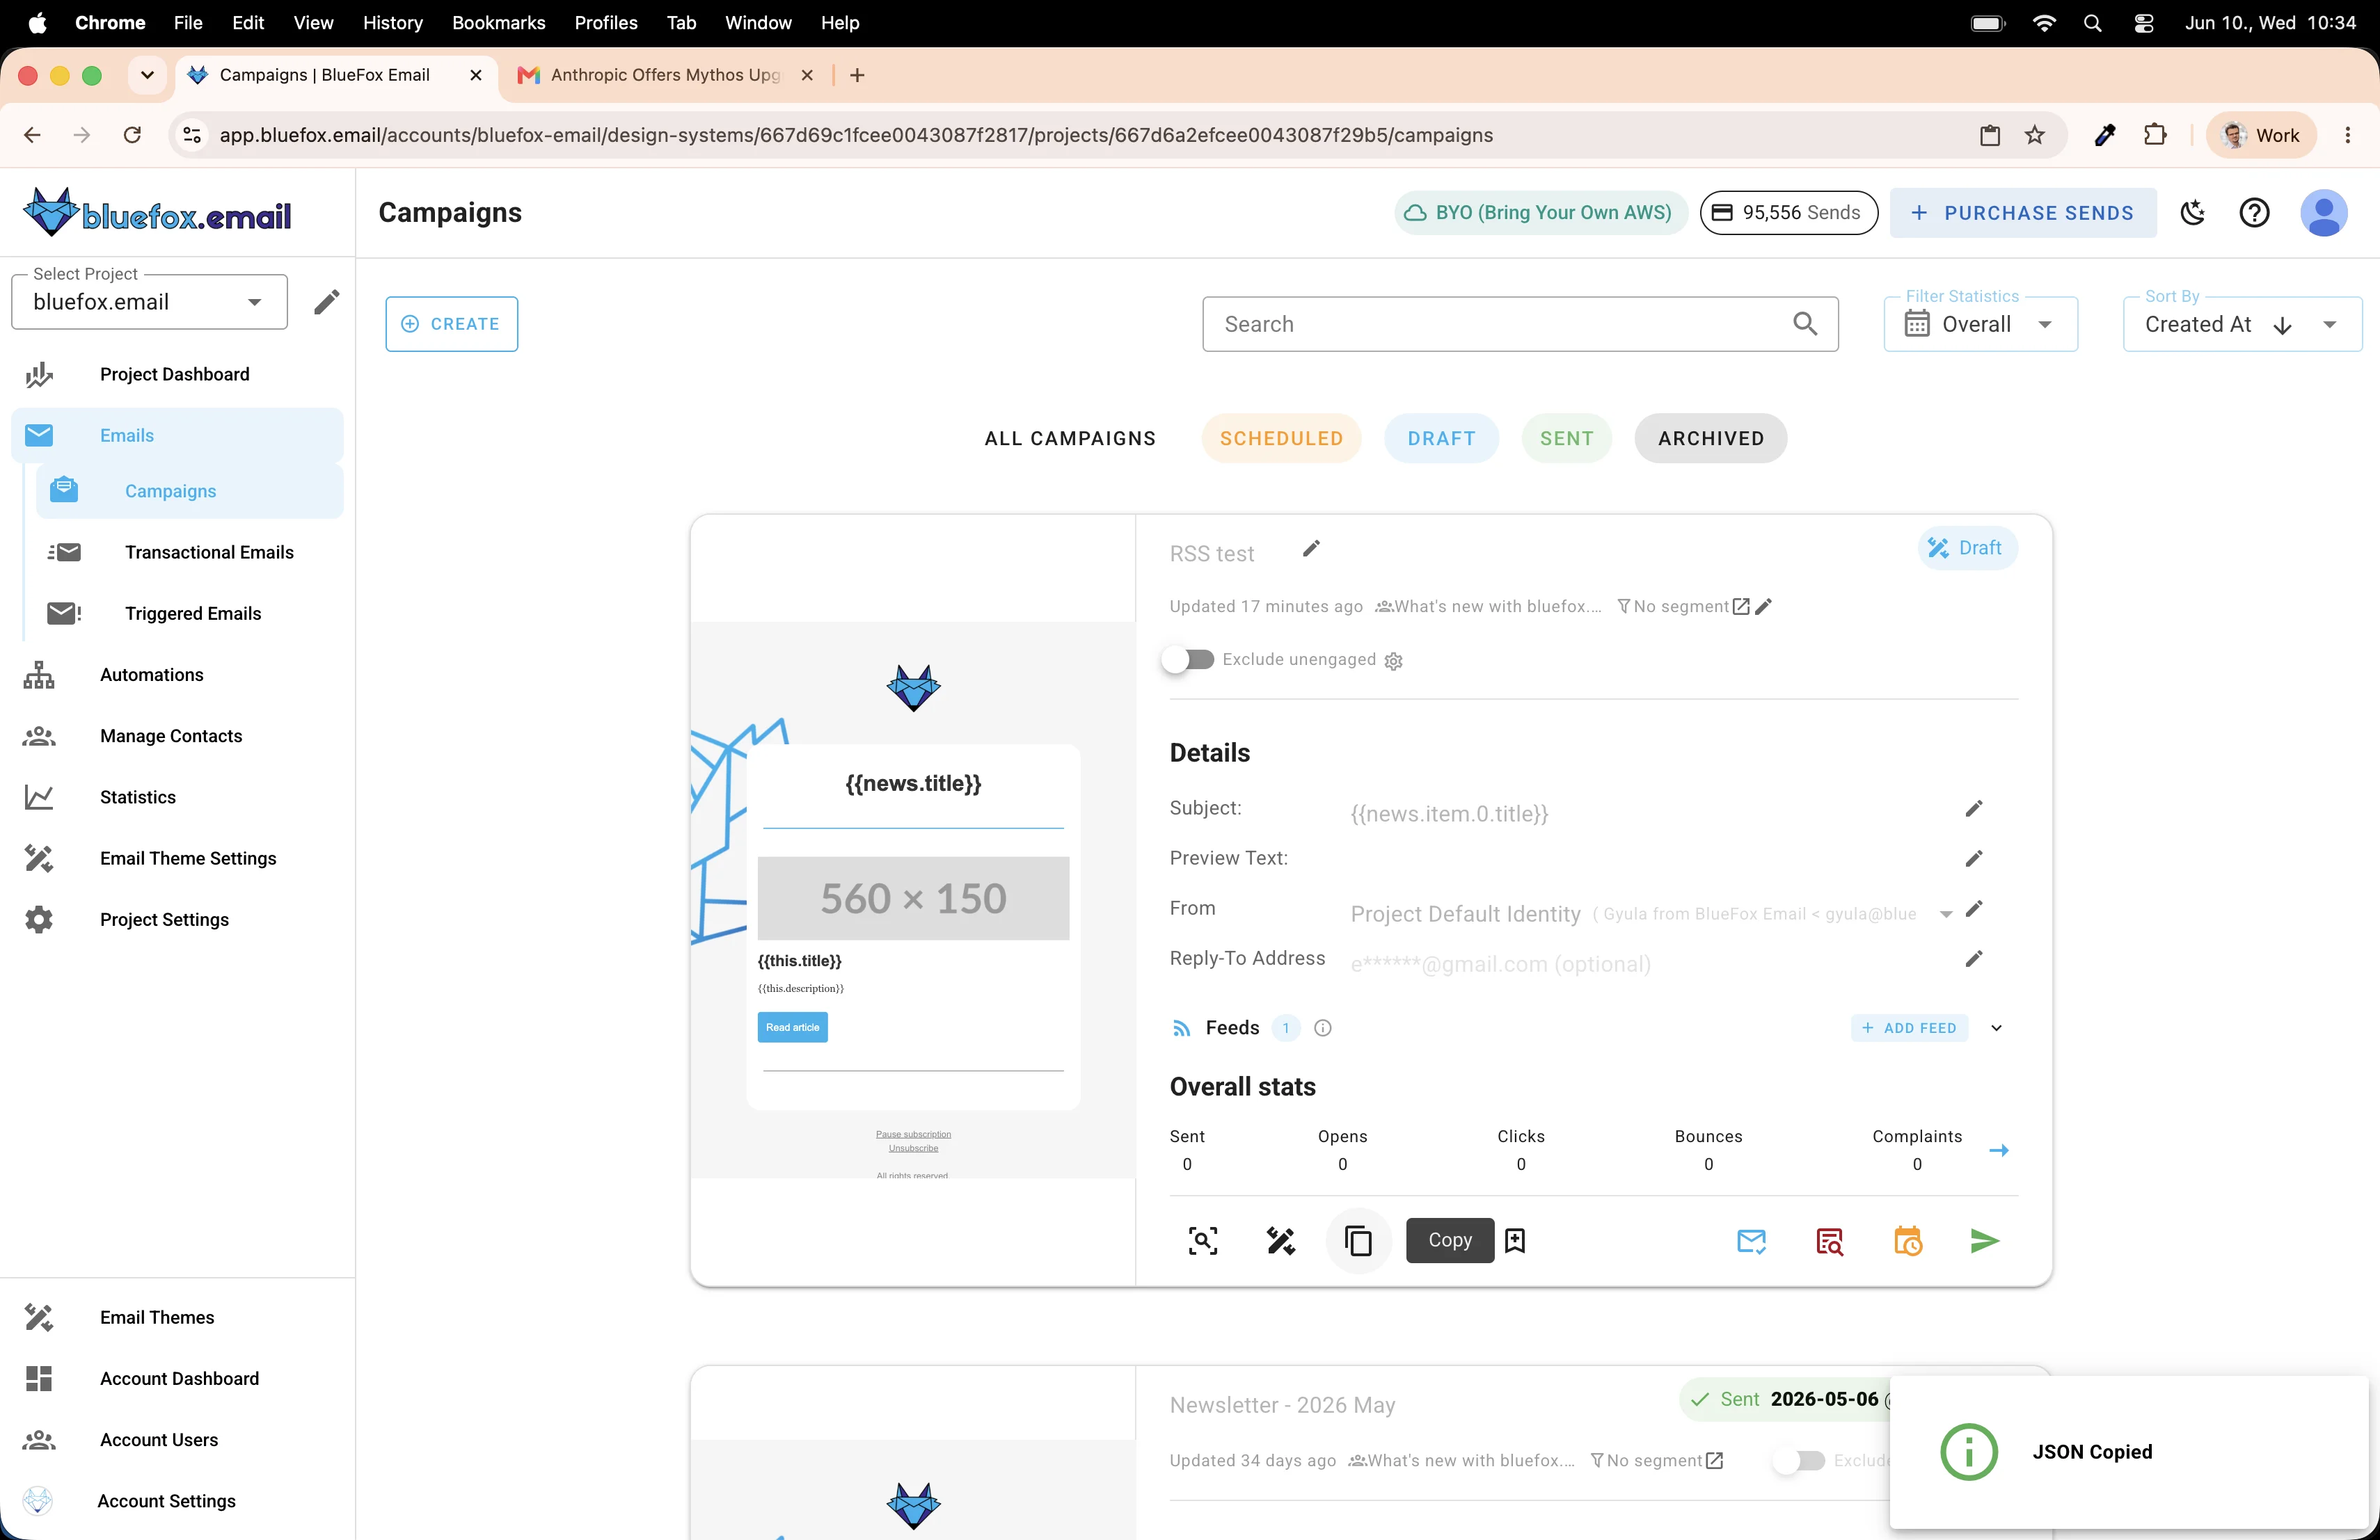Open the email design editor icon
Screen dimensions: 2380x1540
[1281, 1240]
